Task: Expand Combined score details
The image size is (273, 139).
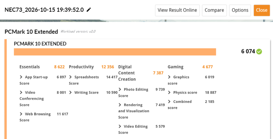Action: [169, 101]
